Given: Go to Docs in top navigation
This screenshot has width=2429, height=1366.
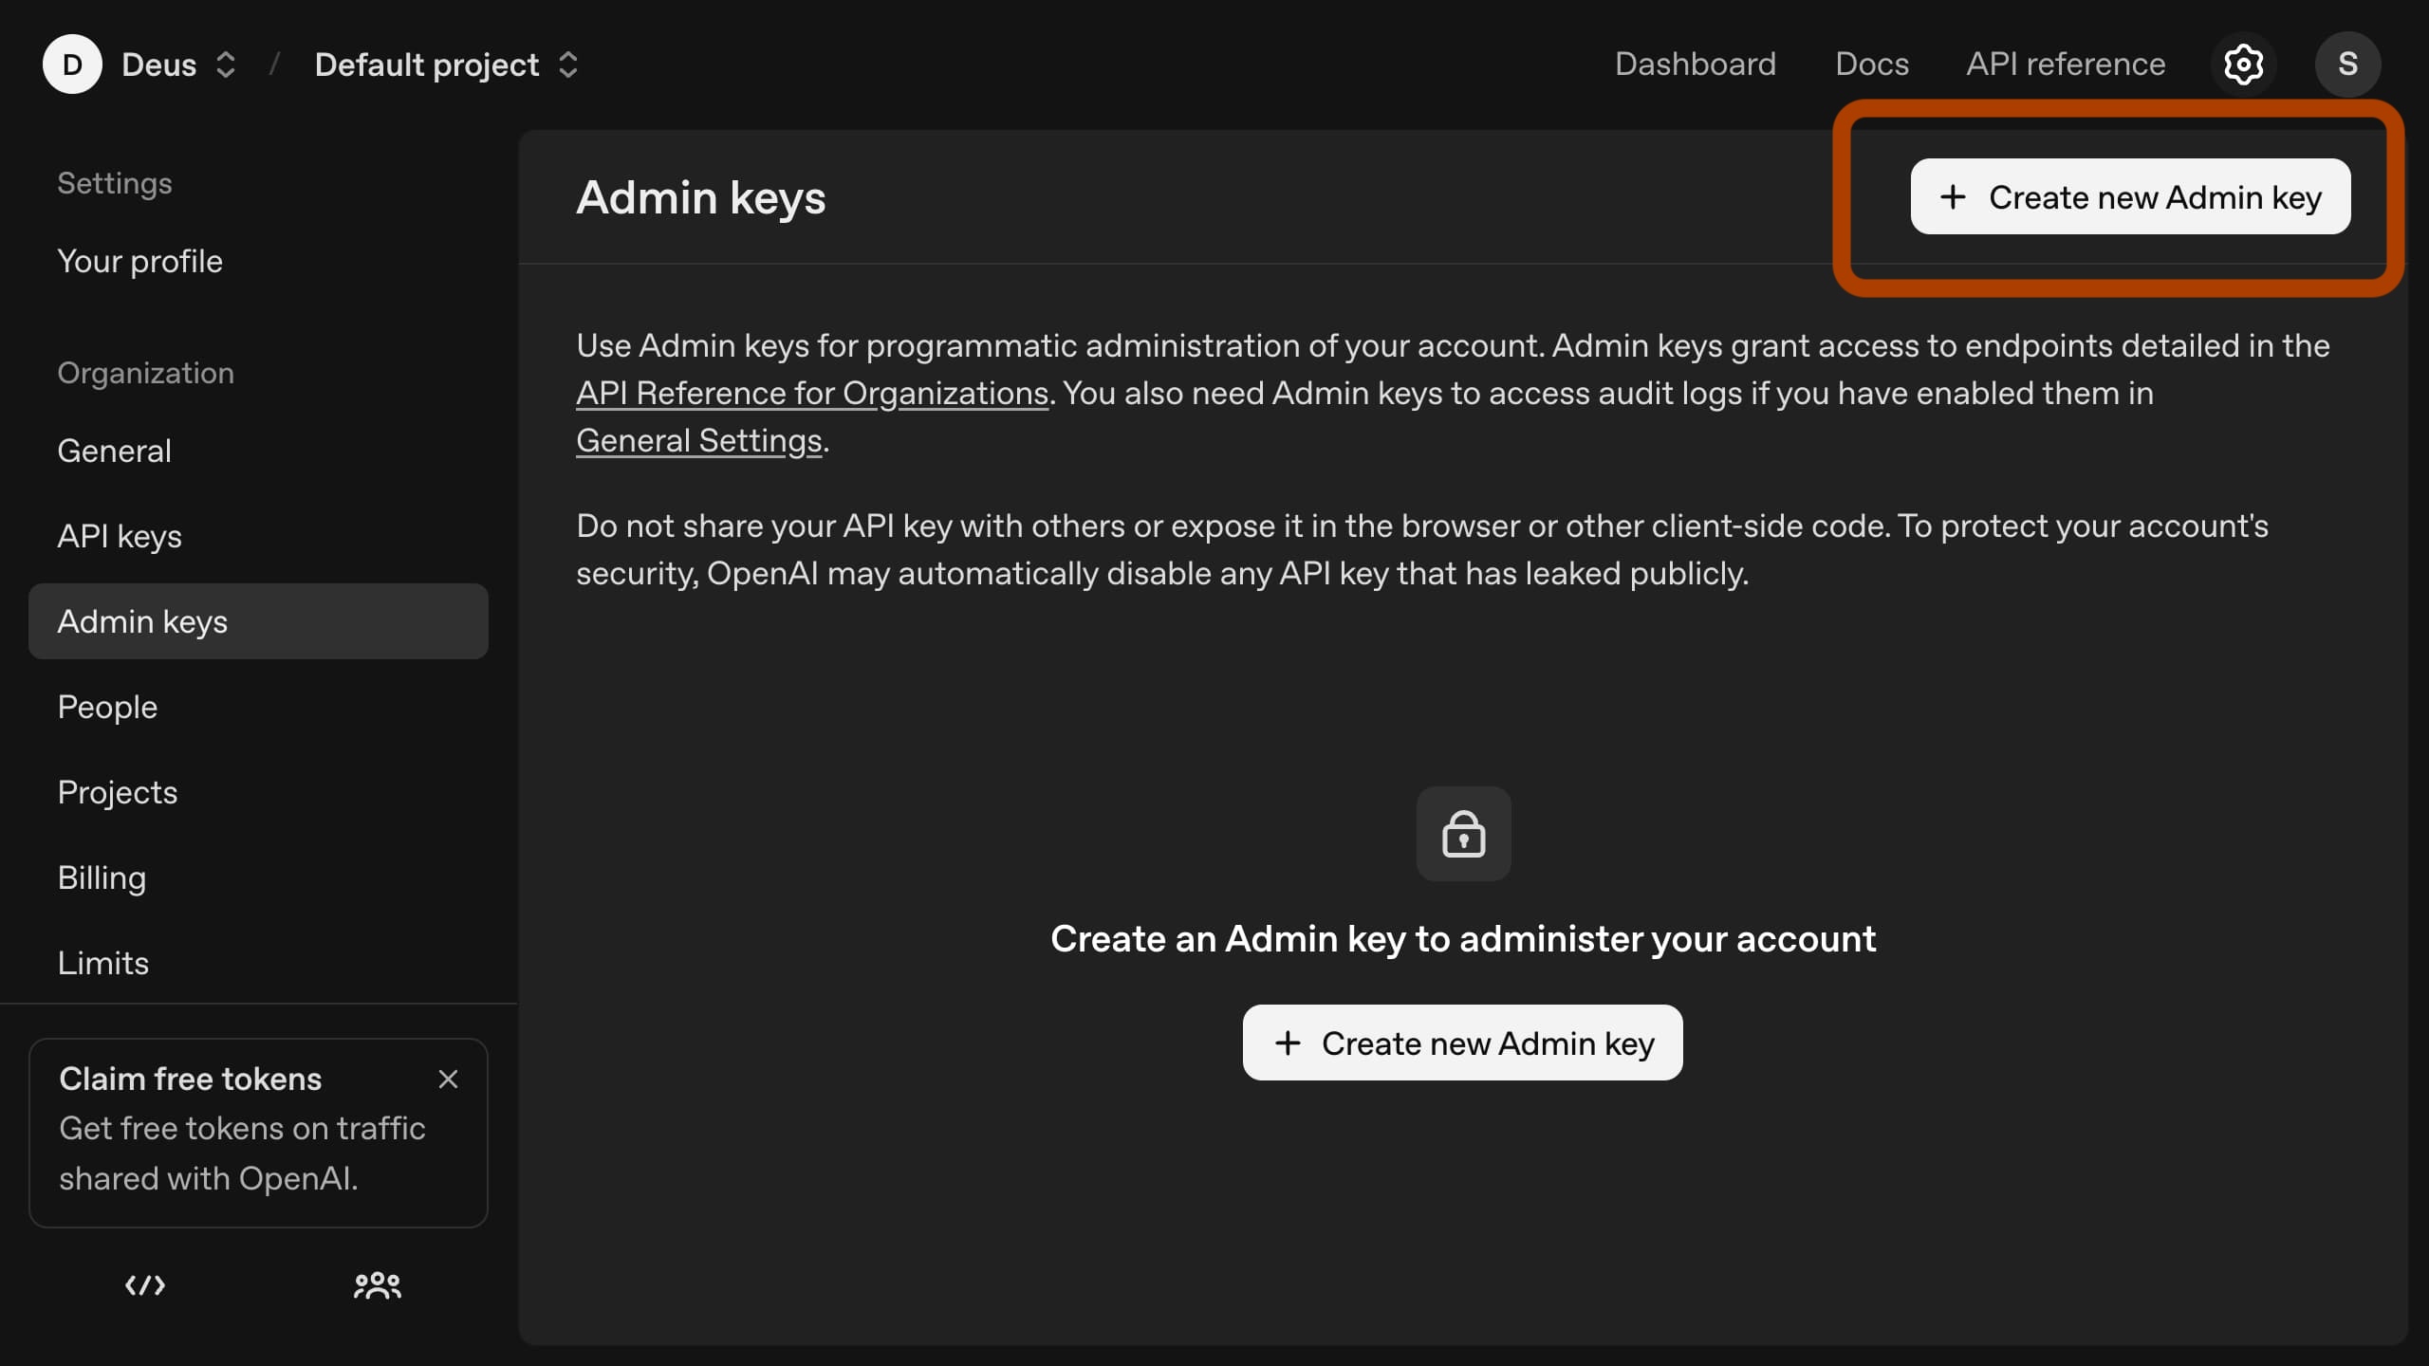Looking at the screenshot, I should point(1871,65).
